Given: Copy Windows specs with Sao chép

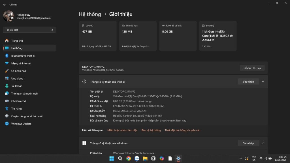Looking at the screenshot, I should (248, 143).
